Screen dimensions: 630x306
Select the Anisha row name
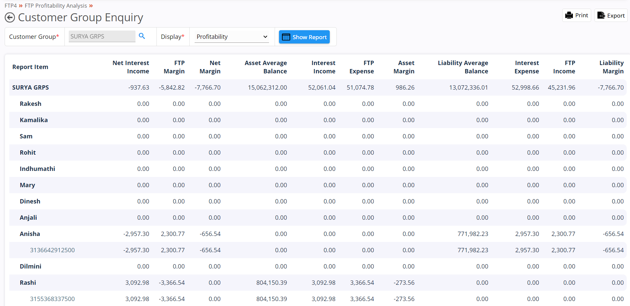[x=30, y=234]
